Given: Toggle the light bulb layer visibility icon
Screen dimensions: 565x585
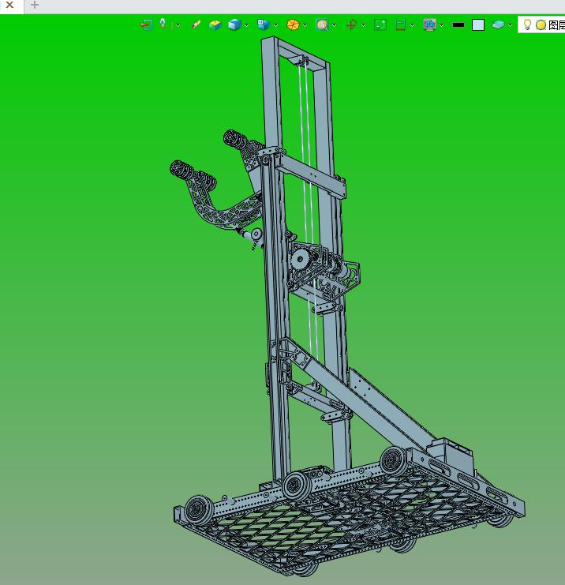Looking at the screenshot, I should point(527,24).
